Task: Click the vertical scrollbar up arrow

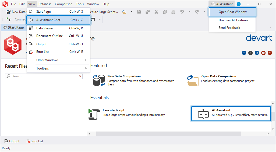Action: pos(273,103)
